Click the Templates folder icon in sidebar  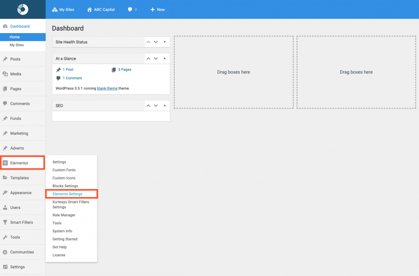[x=5, y=177]
